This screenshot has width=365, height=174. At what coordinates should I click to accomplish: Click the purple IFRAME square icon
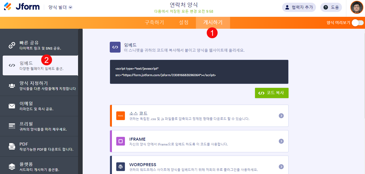121,141
